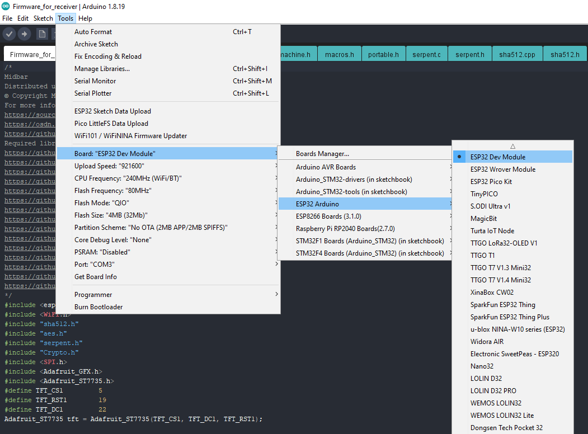Start ESP32 Sketch Data Upload
This screenshot has height=434, width=588.
[168, 111]
